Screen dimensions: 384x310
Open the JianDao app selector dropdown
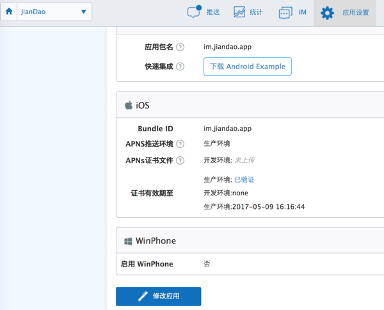(54, 12)
